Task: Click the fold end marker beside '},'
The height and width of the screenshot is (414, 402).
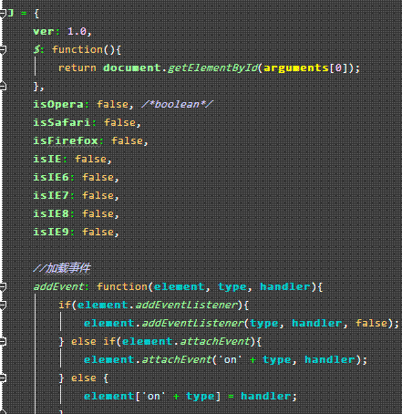Action: (3, 87)
